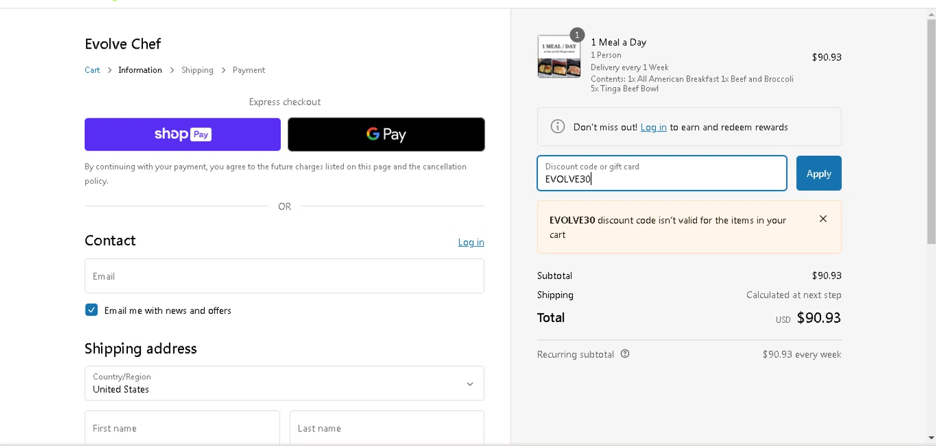Viewport: 936px width, 446px height.
Task: Go back to Cart breadcrumb
Action: point(92,70)
